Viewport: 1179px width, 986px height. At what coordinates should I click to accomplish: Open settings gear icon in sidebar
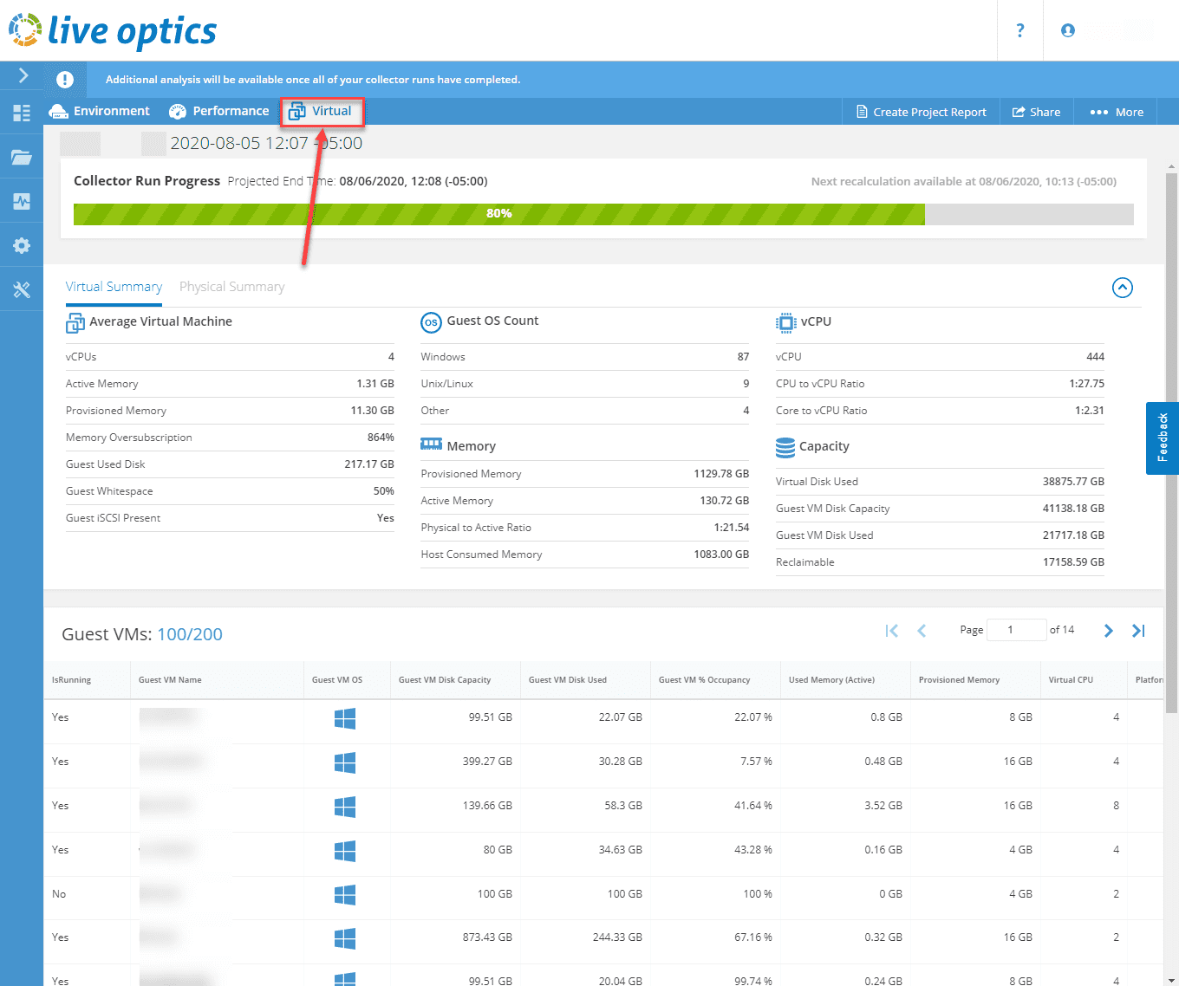pyautogui.click(x=22, y=246)
